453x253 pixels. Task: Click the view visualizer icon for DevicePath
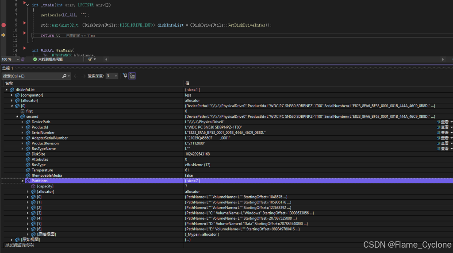coord(438,122)
